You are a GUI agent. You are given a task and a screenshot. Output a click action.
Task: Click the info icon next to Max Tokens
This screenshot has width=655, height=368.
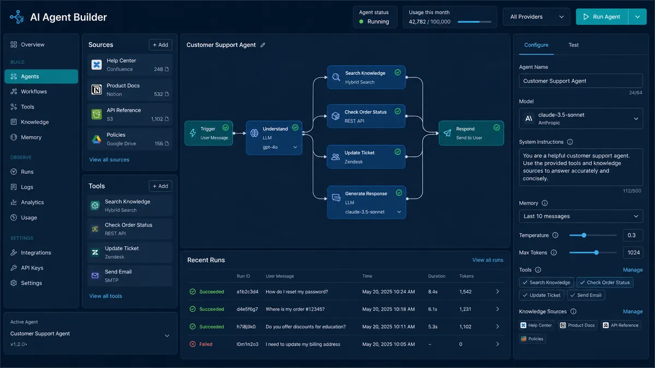[553, 252]
